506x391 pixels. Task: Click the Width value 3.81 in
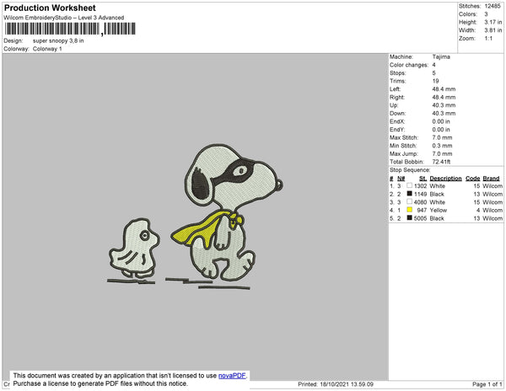pyautogui.click(x=493, y=30)
